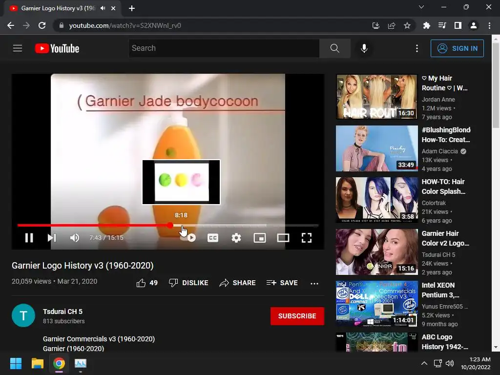Close the Garnier Logo History tab

point(113,8)
